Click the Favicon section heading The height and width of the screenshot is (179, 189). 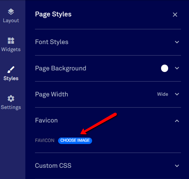47,120
